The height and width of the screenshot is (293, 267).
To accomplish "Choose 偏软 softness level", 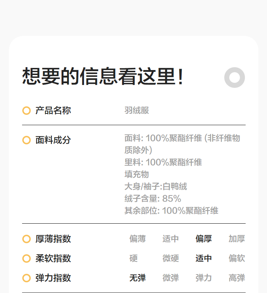I will 237,259.
